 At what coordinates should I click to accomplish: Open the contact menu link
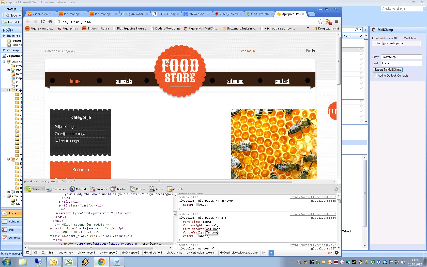[282, 81]
